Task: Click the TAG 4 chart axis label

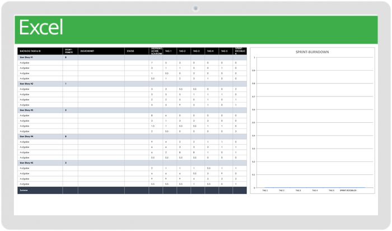Action: click(315, 191)
